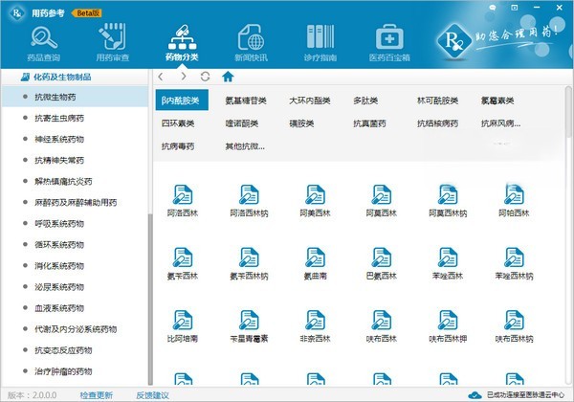Switch to the 大环内酯类 subcategory tab
This screenshot has width=574, height=402.
310,100
